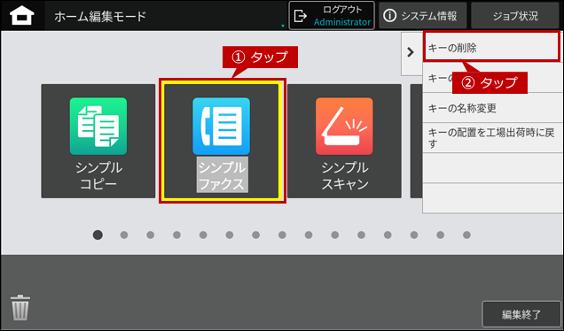564x331 pixels.
Task: Tap the eighth page indicator dot
Action: [x=282, y=235]
